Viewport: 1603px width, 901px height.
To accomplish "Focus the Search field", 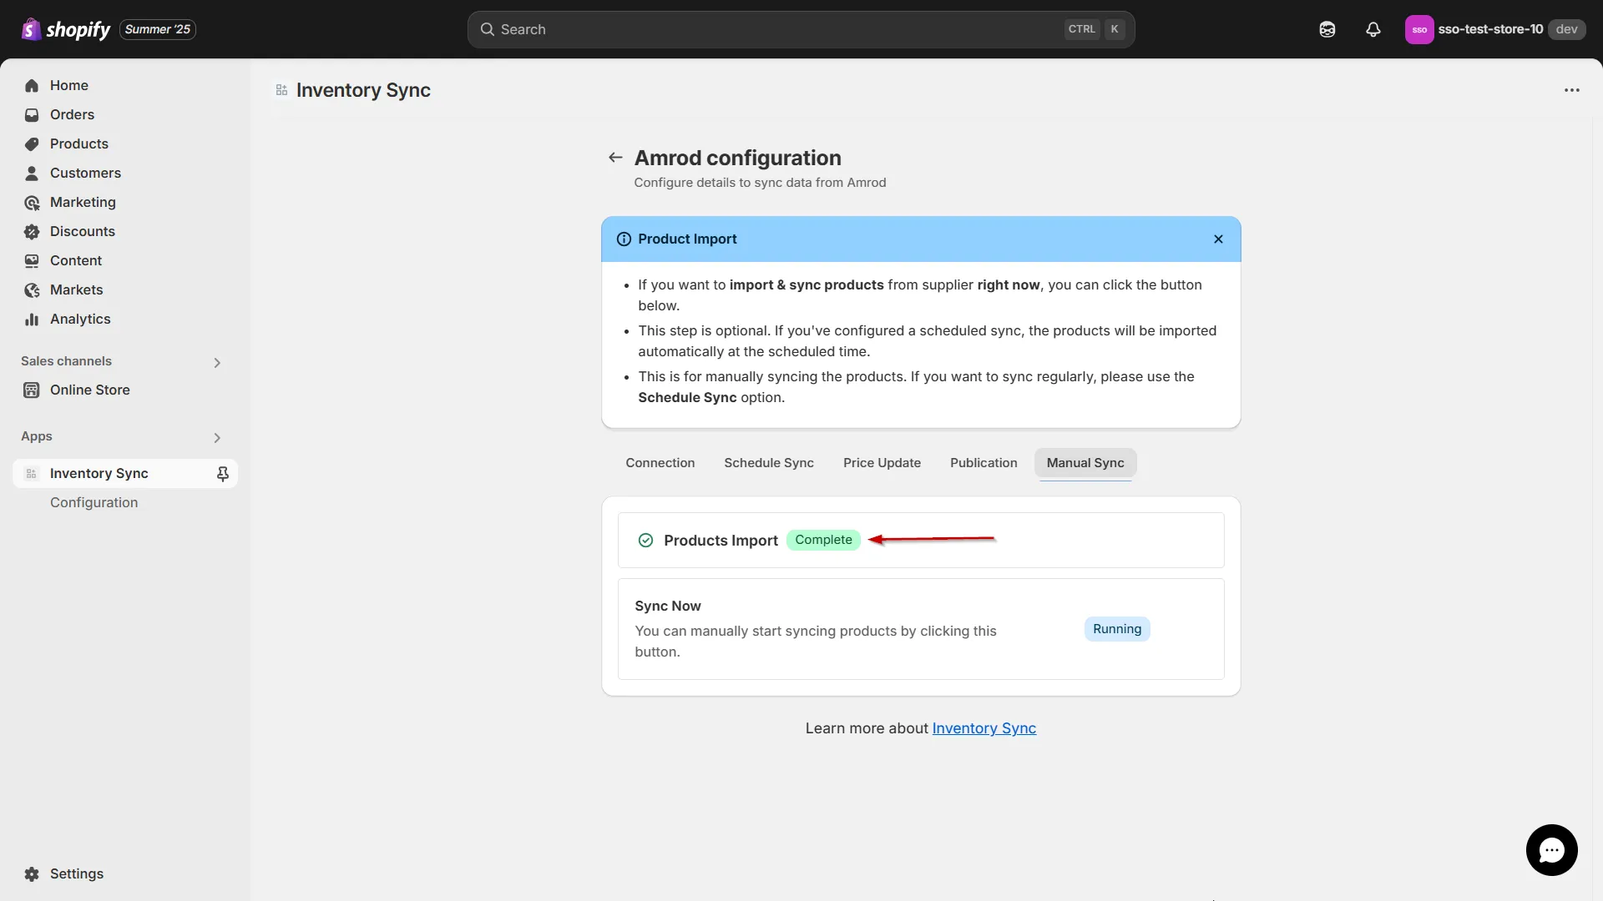I will [801, 29].
